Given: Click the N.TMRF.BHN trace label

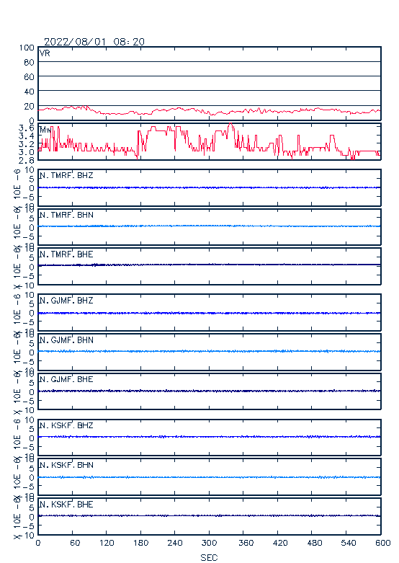Looking at the screenshot, I should tap(66, 215).
